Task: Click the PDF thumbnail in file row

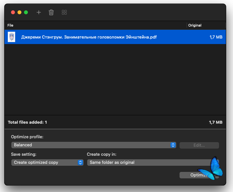Action: pyautogui.click(x=12, y=37)
